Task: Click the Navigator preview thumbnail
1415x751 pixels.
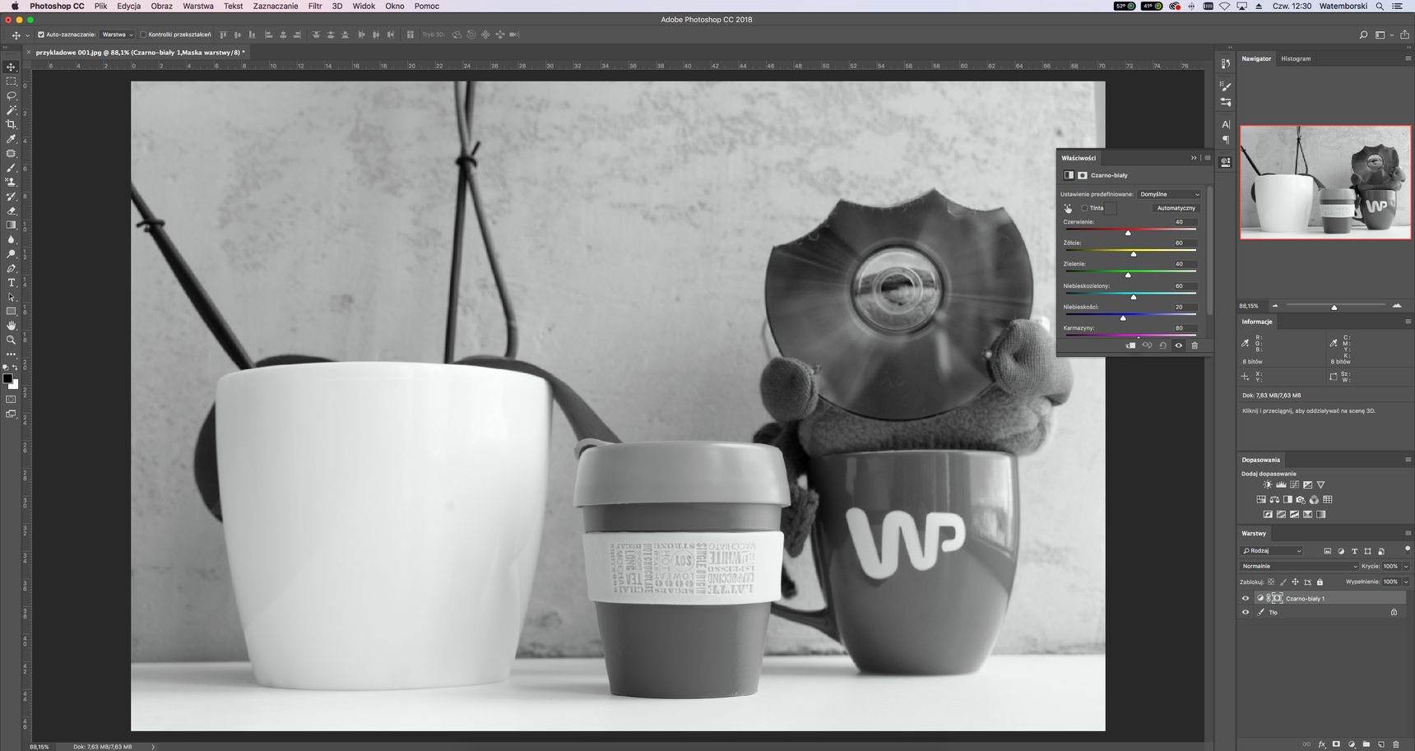Action: [1325, 182]
